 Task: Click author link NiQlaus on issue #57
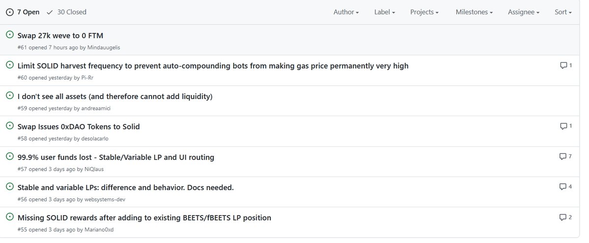pos(94,169)
